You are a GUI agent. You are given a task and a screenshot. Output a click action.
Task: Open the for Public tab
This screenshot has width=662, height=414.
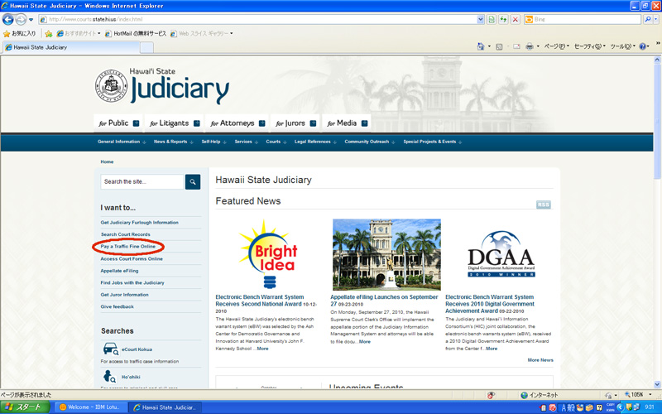[118, 123]
